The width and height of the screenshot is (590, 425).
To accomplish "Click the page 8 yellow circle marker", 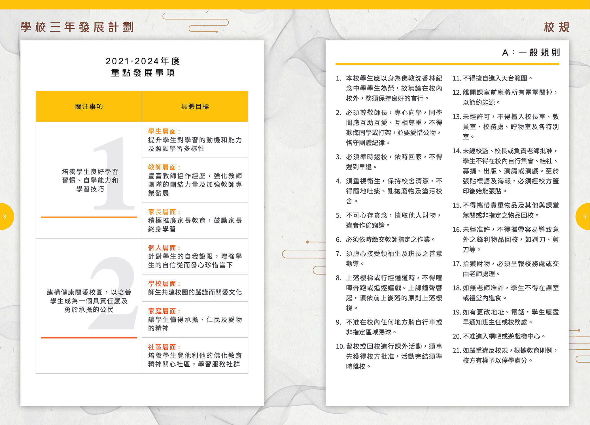I will (6, 216).
